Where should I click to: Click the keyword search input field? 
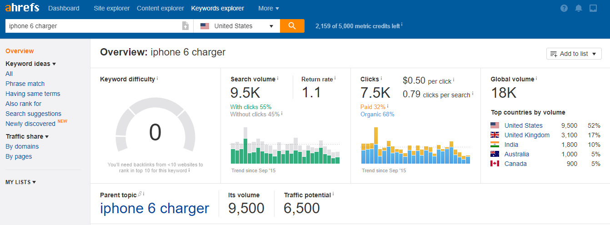93,26
